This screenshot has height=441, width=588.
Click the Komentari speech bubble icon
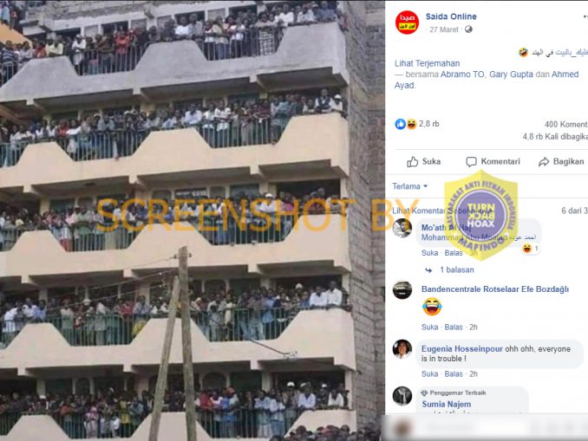click(471, 162)
